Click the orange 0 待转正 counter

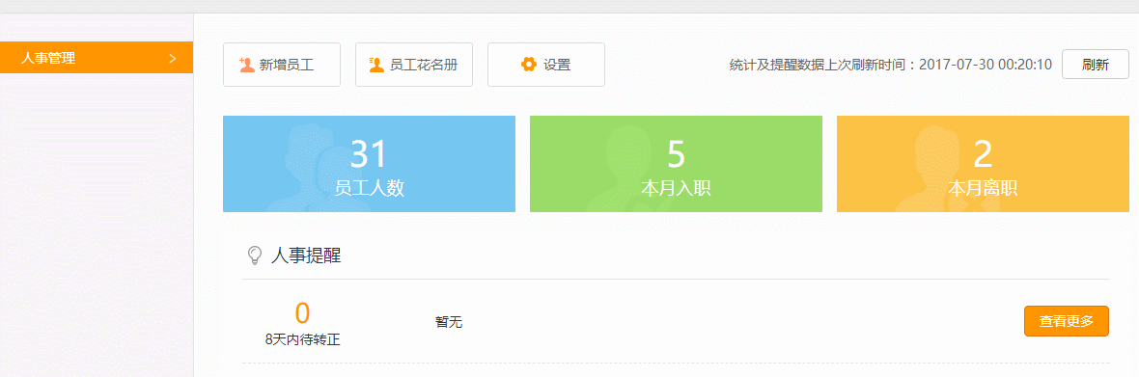302,312
